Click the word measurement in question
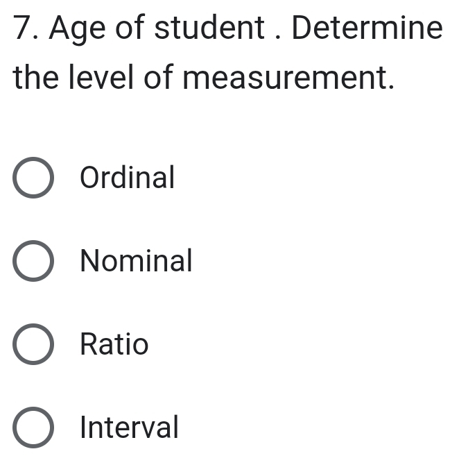459x465 pixels. [x=291, y=79]
